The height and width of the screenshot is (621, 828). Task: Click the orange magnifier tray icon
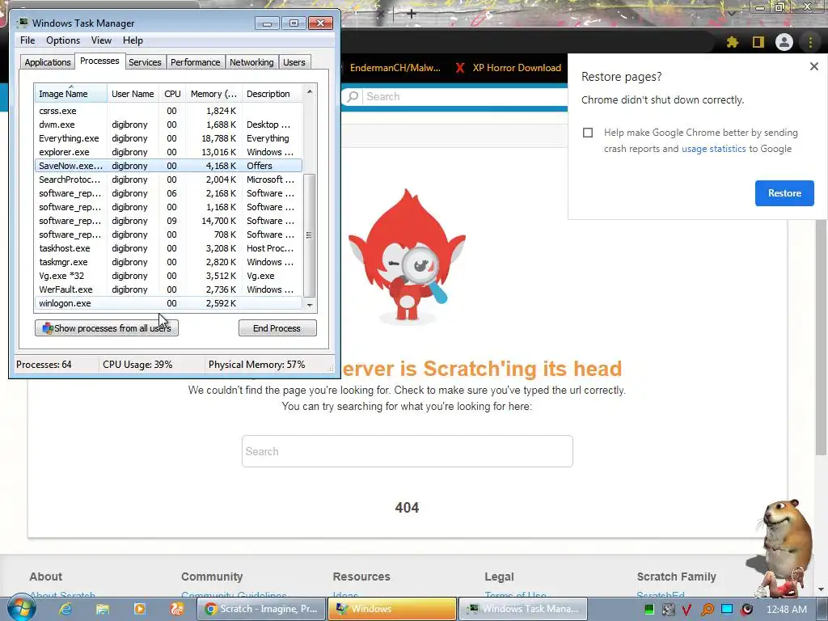[707, 610]
